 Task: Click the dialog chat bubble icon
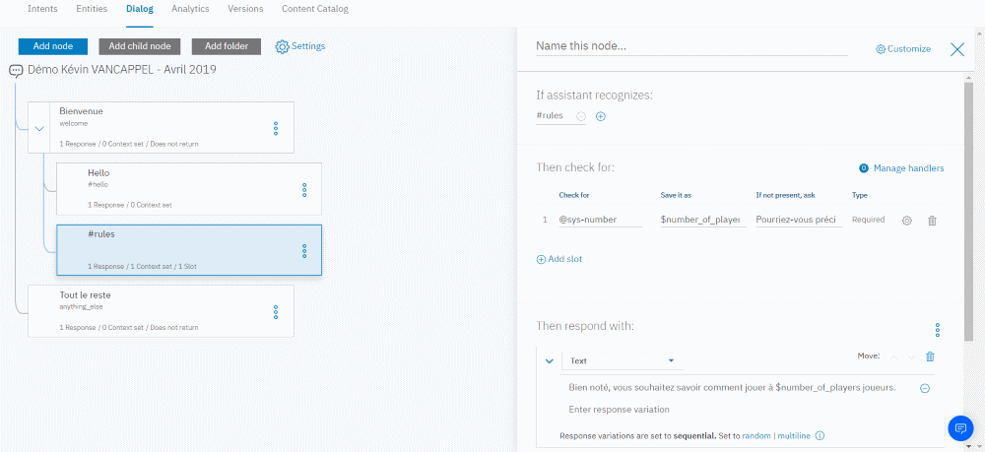(17, 70)
